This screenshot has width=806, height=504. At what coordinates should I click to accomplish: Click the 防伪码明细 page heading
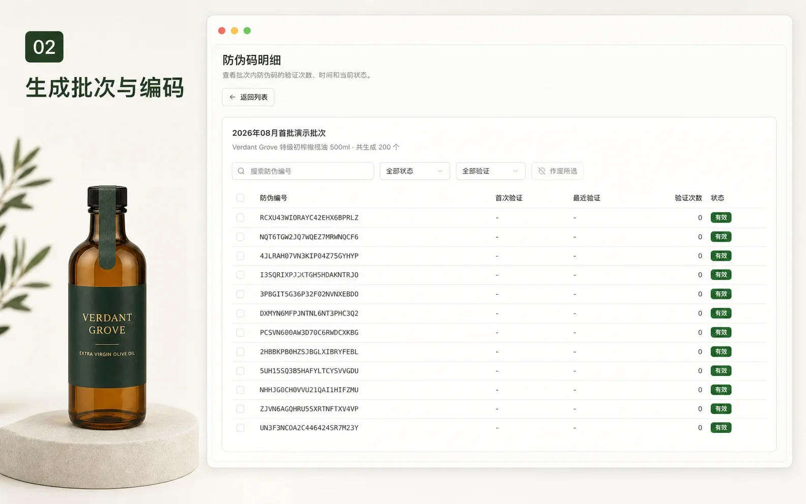pyautogui.click(x=252, y=60)
